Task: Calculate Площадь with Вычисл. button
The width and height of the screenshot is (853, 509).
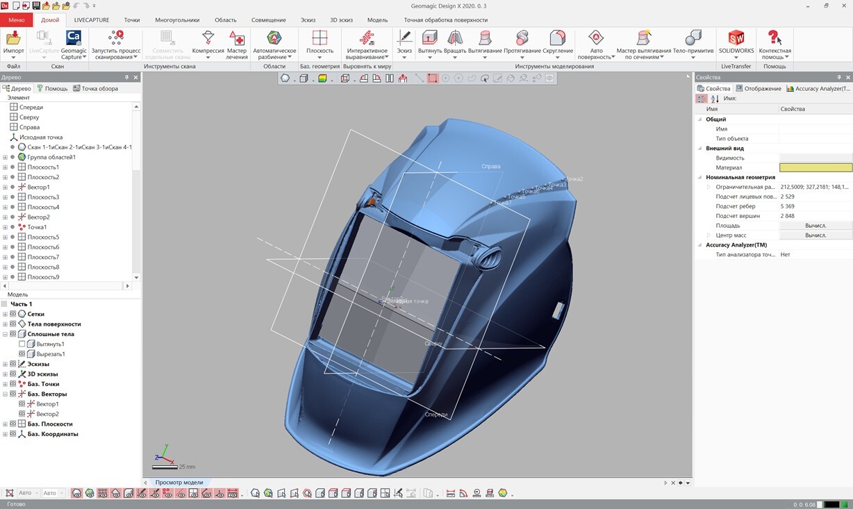Action: tap(815, 226)
